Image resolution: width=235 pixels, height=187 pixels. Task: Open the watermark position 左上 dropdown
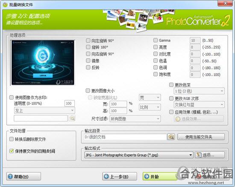(x=44, y=110)
